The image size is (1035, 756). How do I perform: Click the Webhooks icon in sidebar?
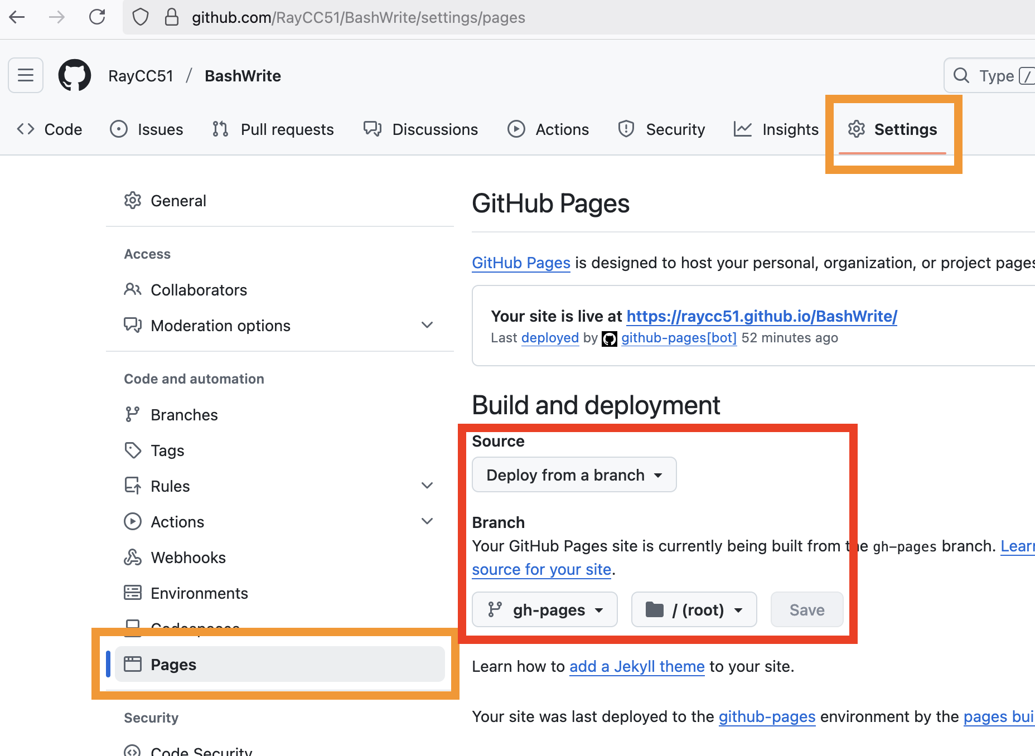133,558
